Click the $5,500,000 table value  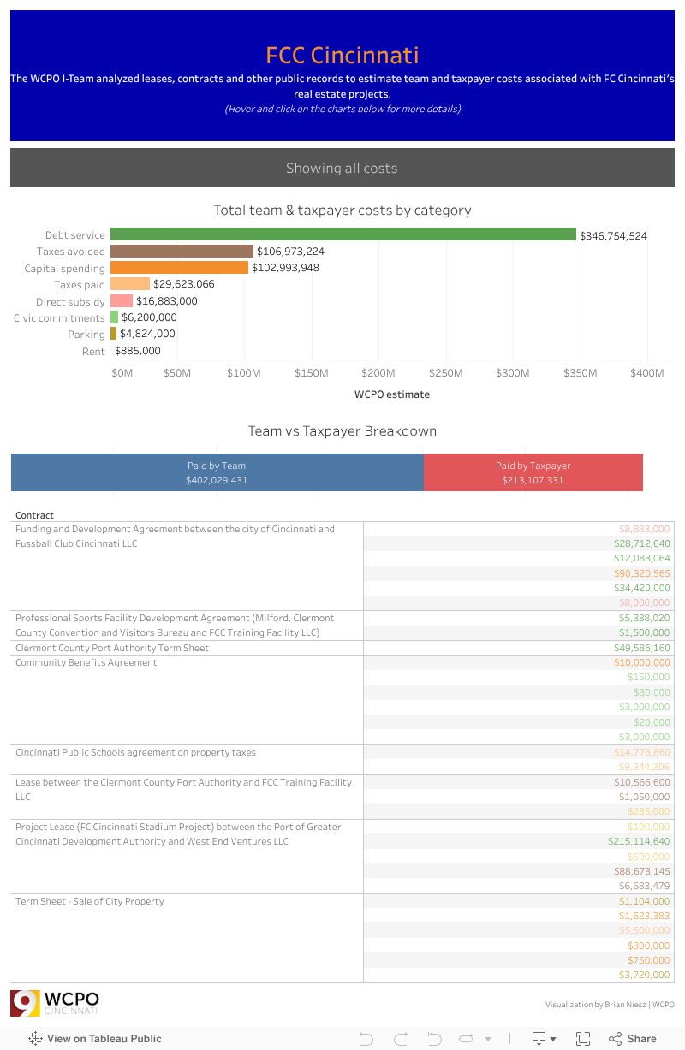pyautogui.click(x=644, y=931)
